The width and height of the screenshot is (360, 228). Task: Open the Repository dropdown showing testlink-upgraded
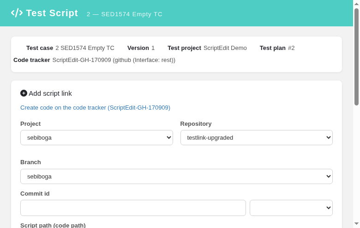click(257, 137)
